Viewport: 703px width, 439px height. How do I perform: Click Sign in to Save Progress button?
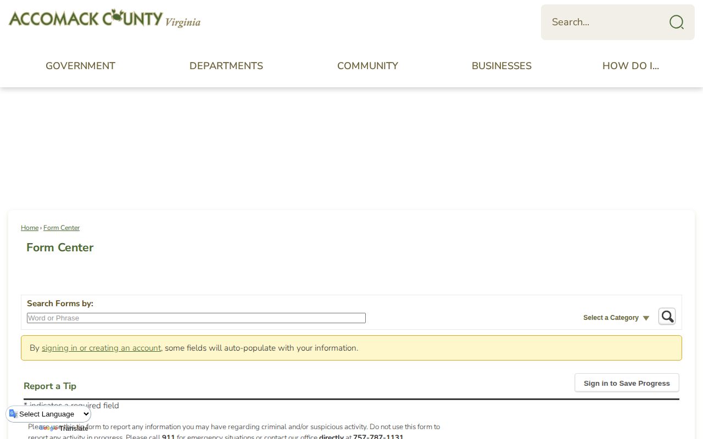[x=627, y=383]
